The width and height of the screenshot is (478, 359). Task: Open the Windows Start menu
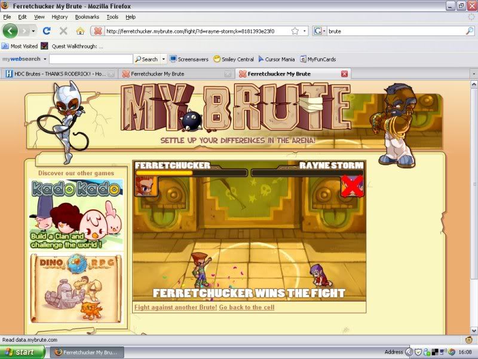(22, 352)
